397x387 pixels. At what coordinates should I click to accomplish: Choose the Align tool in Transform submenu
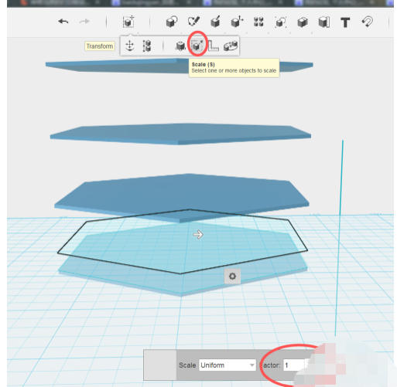tap(147, 46)
